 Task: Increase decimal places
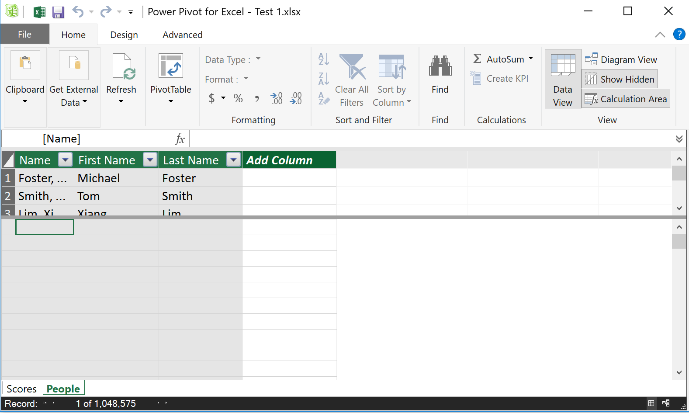[x=277, y=98]
